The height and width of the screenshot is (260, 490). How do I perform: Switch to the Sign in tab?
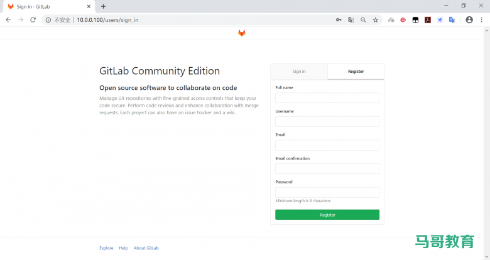[x=299, y=72]
